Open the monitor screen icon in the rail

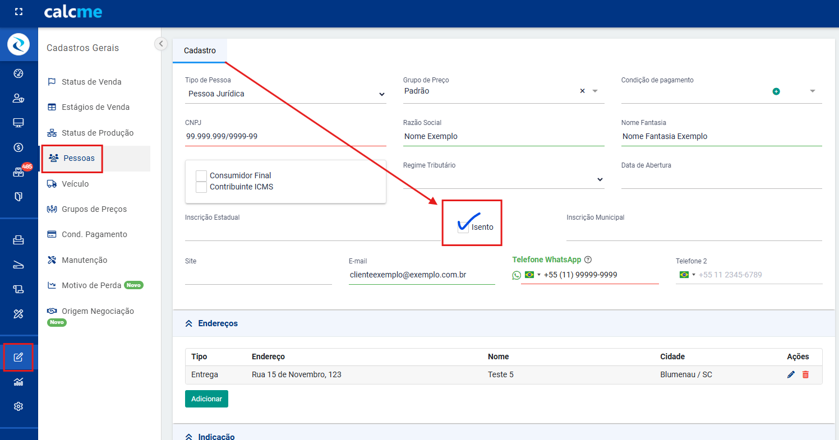click(x=19, y=123)
